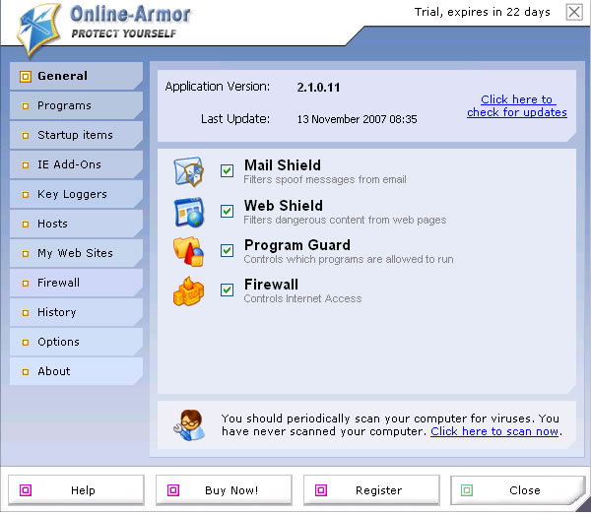This screenshot has height=515, width=591.
Task: Open the Options section
Action: (x=76, y=342)
